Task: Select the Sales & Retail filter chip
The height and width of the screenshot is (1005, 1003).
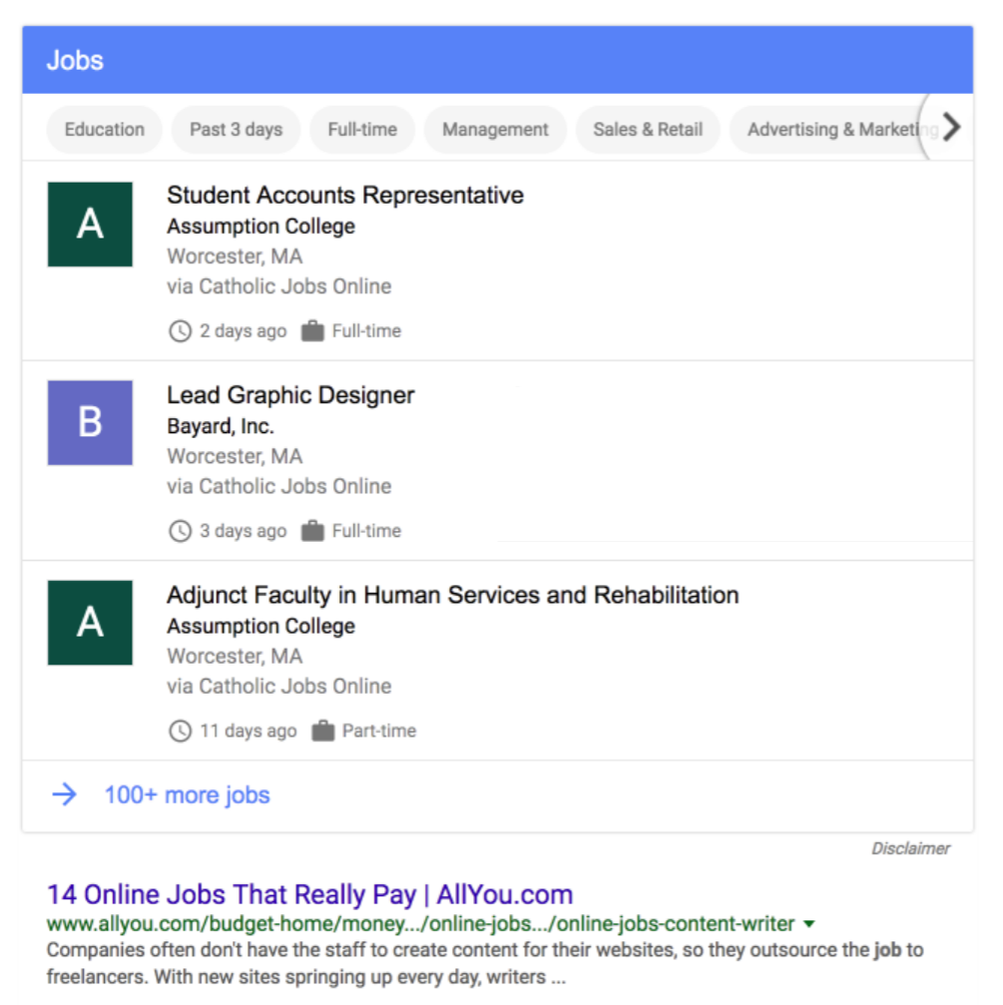Action: pos(648,130)
